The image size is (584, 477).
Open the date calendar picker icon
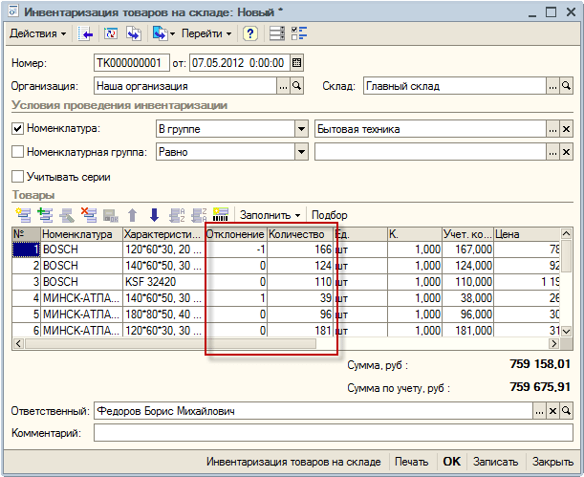tap(296, 63)
